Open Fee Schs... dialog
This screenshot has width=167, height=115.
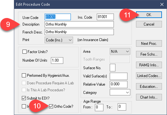click(x=149, y=54)
